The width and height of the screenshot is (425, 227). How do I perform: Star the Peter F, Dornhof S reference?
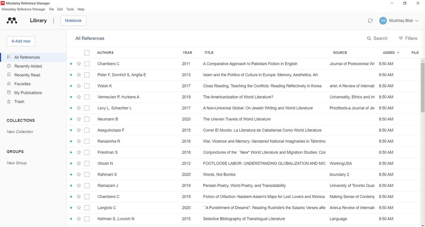79,75
